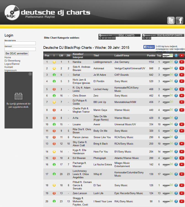Click the missing plugin puzzle icon

point(18,96)
